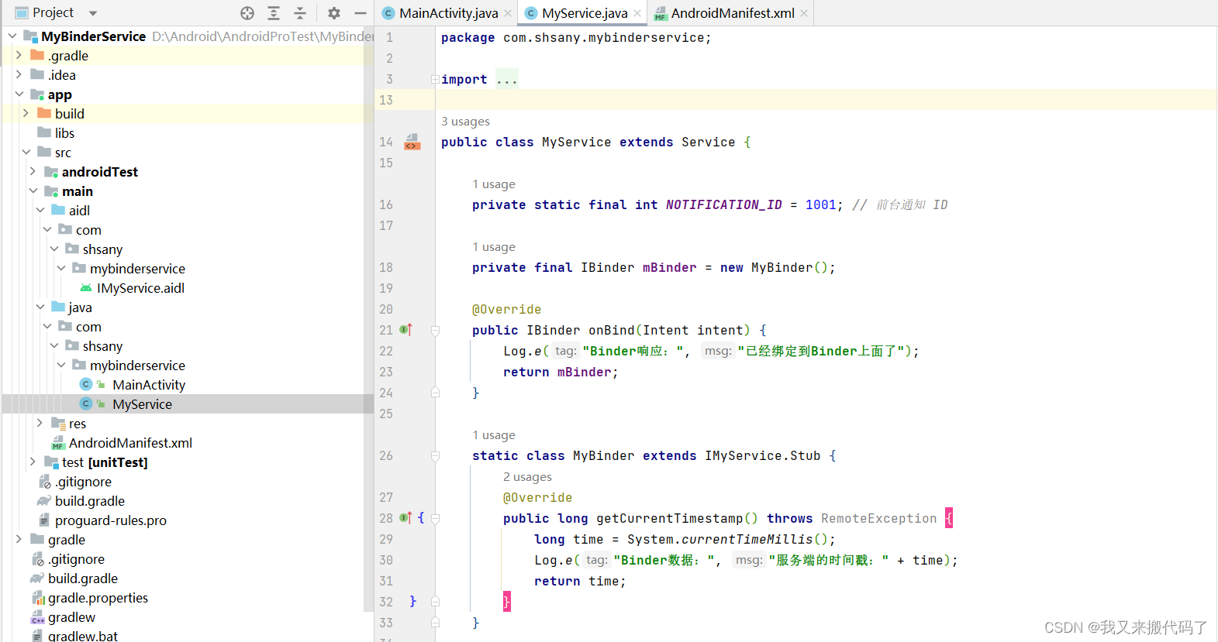This screenshot has height=642, width=1218.
Task: Expand the top-level gradle folder
Action: (19, 539)
